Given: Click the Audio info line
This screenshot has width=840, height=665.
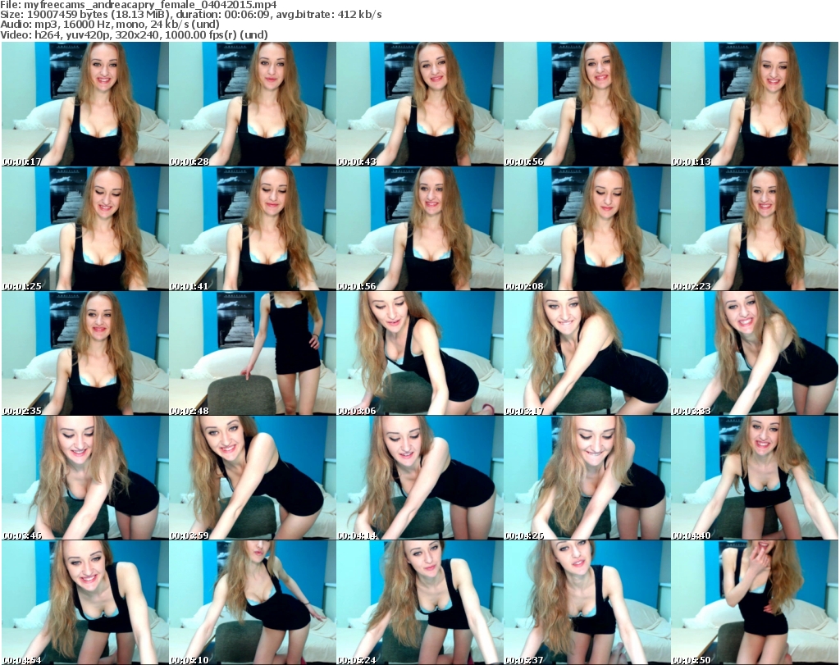Looking at the screenshot, I should coord(115,25).
